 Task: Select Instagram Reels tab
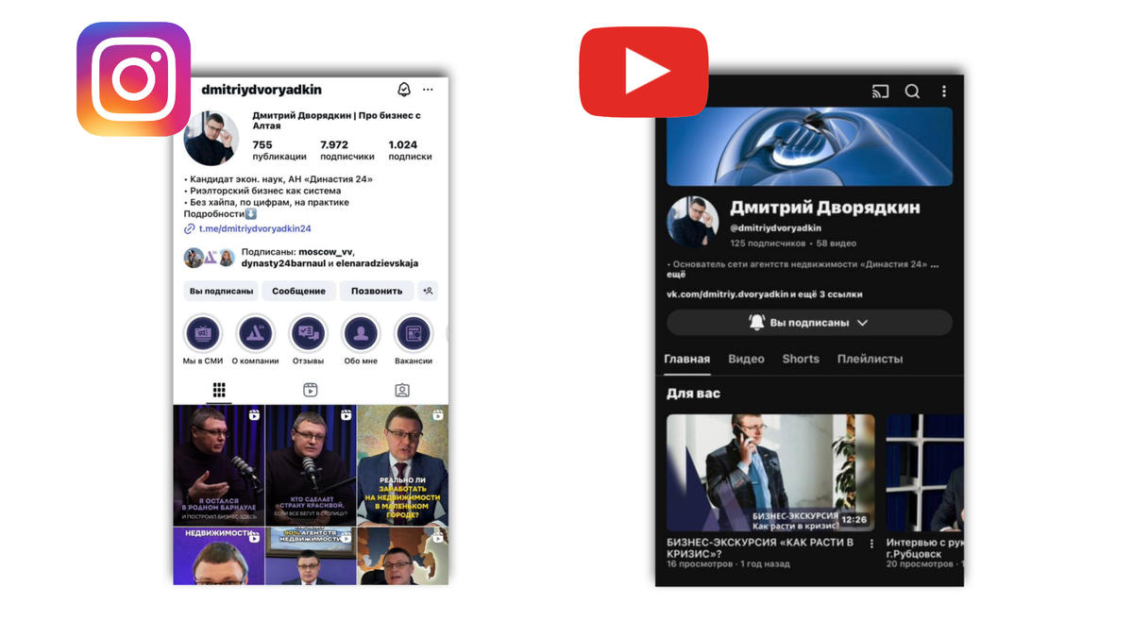click(310, 390)
